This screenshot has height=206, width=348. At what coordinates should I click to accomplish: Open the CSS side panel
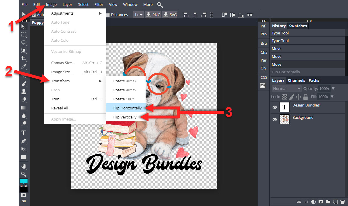pos(264,77)
